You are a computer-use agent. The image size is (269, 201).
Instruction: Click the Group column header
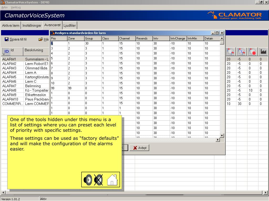click(x=93, y=38)
